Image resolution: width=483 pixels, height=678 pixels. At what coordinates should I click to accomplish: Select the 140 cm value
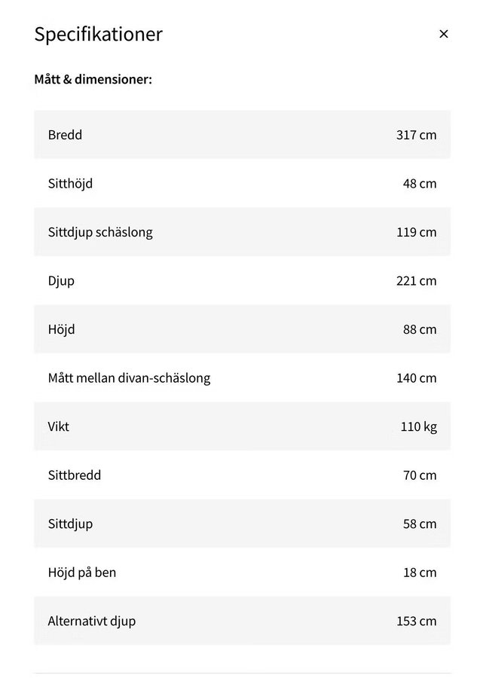(x=416, y=378)
